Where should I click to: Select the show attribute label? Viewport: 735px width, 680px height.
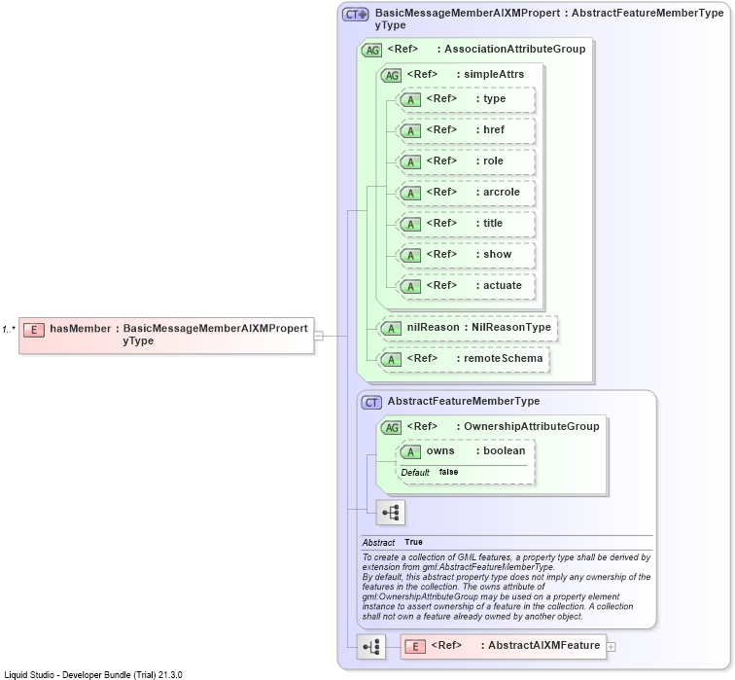tap(498, 254)
